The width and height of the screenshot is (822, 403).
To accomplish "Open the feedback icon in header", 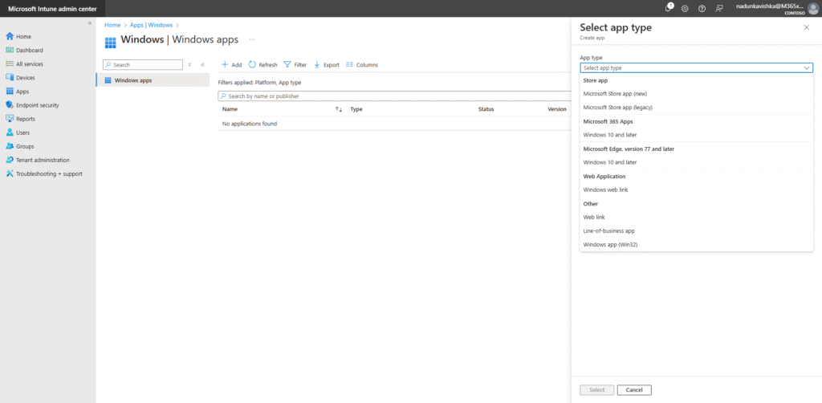I will 718,8.
